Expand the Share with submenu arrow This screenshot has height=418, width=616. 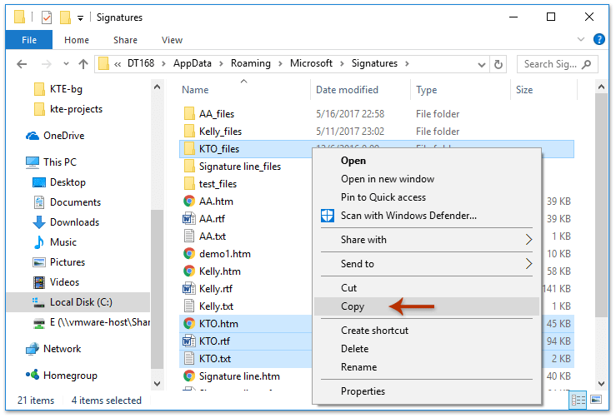click(x=528, y=240)
